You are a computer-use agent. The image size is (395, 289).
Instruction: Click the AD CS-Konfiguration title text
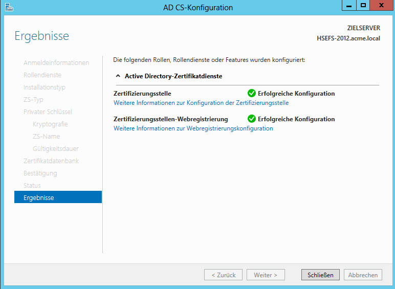(x=198, y=8)
